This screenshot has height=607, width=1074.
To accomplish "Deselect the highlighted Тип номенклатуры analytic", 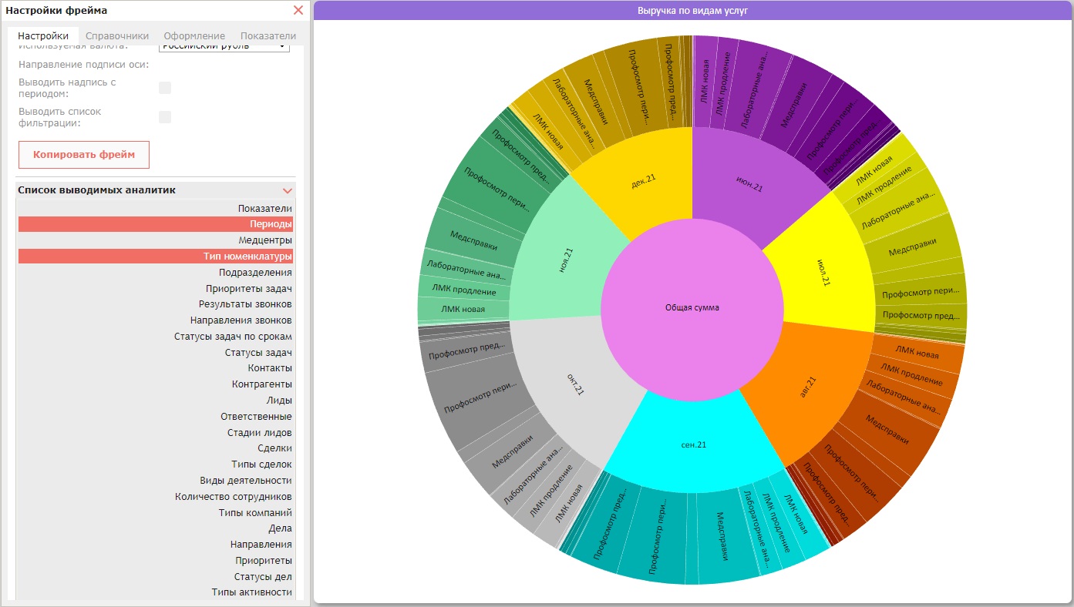I will (156, 257).
